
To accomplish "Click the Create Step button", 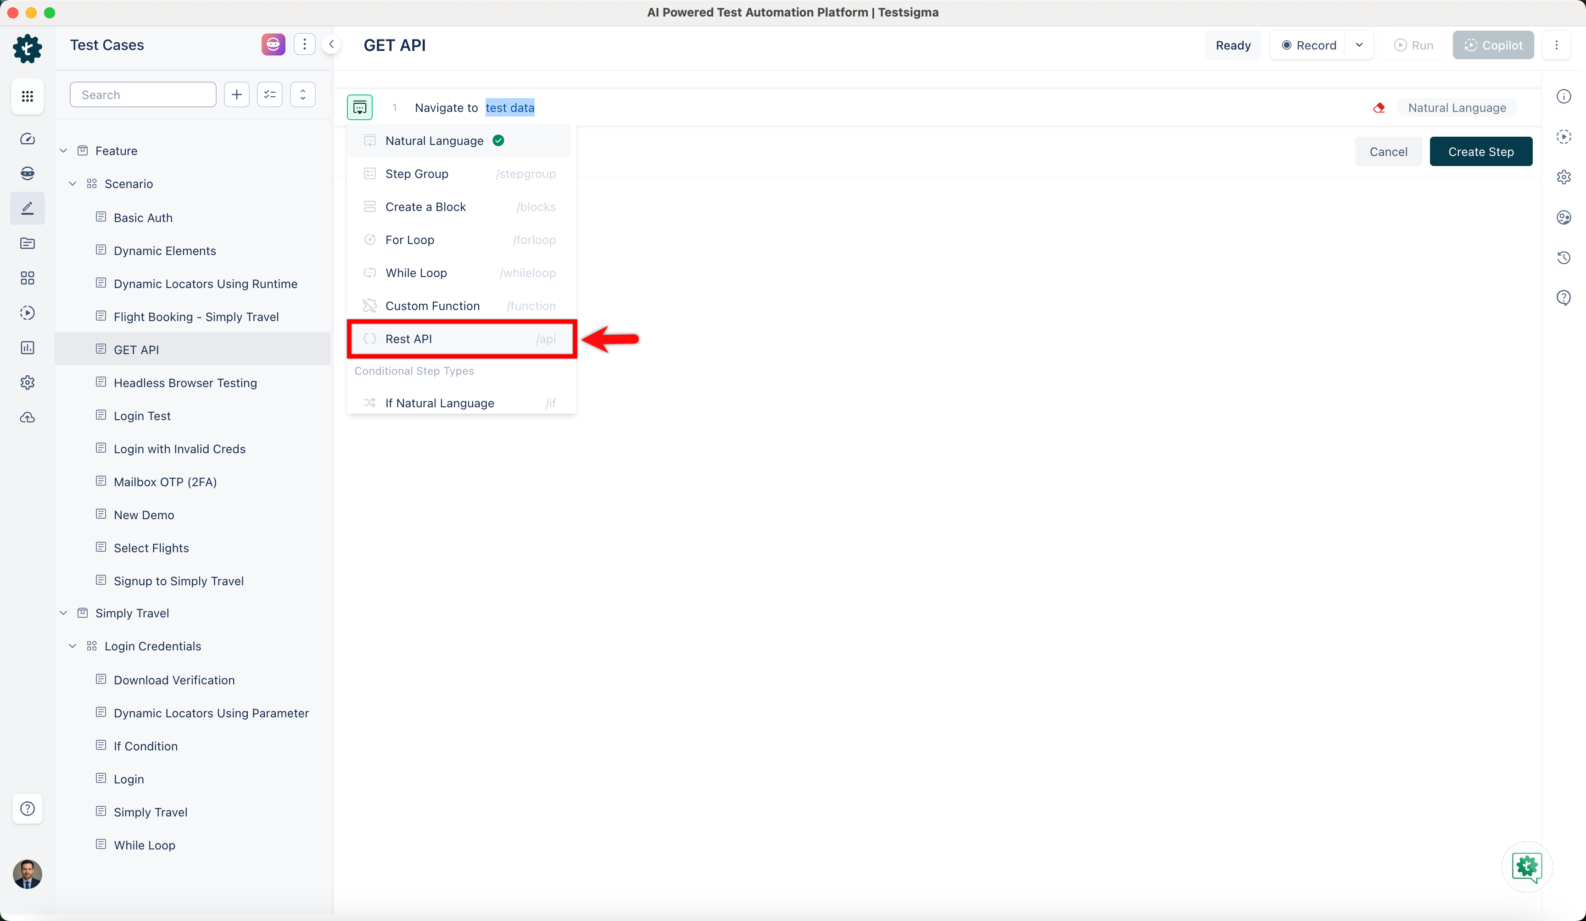I will pyautogui.click(x=1480, y=151).
